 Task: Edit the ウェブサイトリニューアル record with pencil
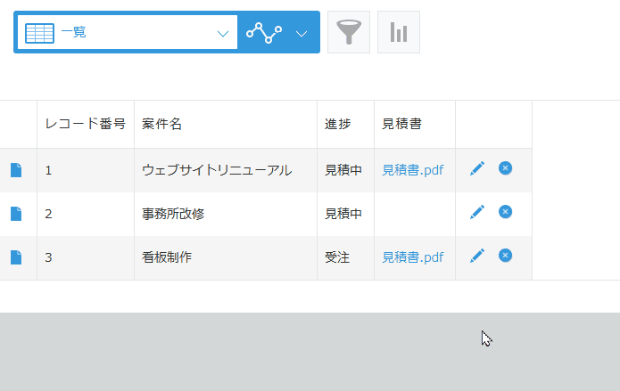477,168
